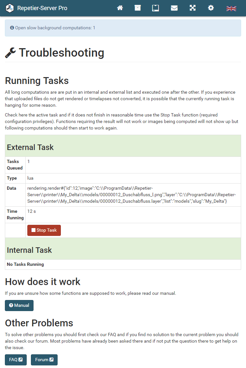Open the 3D printer icon in navbar
The height and width of the screenshot is (368, 246).
pos(155,8)
